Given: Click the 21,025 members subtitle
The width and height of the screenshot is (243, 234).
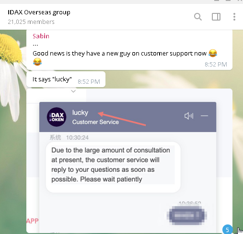Looking at the screenshot, I should 31,22.
